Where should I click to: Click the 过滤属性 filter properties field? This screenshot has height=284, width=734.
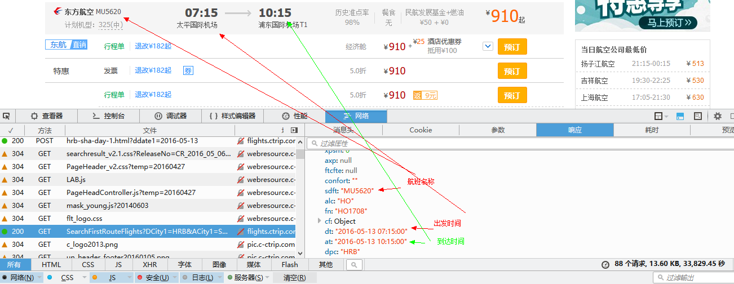(519, 144)
